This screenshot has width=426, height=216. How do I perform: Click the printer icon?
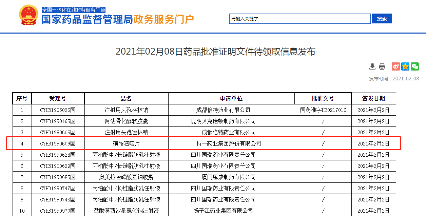click(382, 66)
